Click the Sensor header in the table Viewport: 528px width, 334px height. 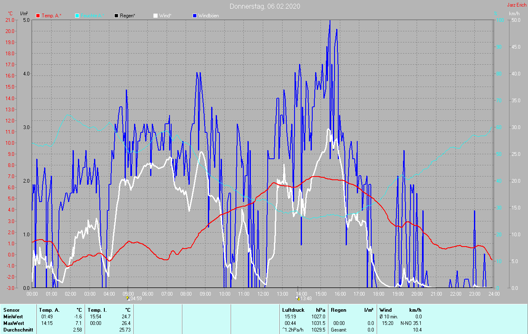[11, 310]
